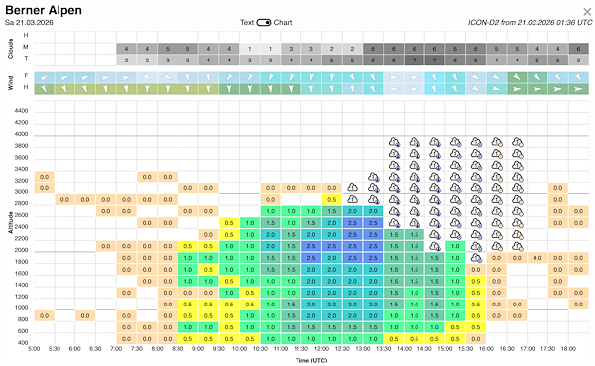Toggle the Text/Chart view switch
595x366 pixels.
[264, 23]
